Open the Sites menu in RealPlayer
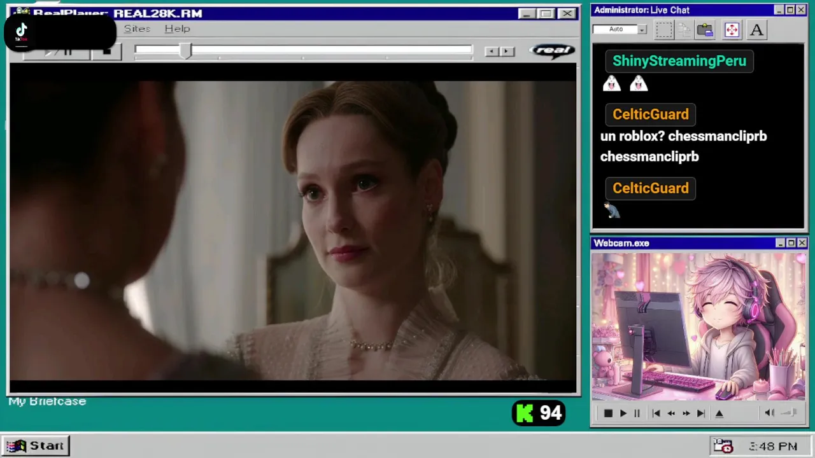 (x=137, y=29)
